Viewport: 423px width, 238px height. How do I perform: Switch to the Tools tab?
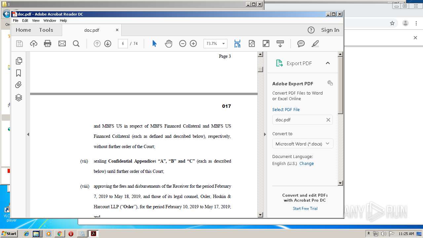click(x=46, y=30)
